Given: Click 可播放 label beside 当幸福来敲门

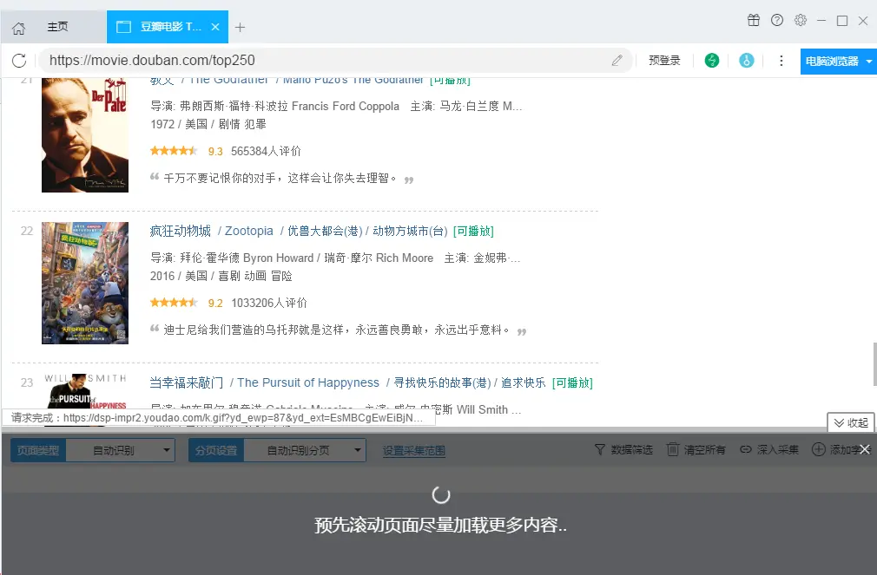Looking at the screenshot, I should click(572, 382).
